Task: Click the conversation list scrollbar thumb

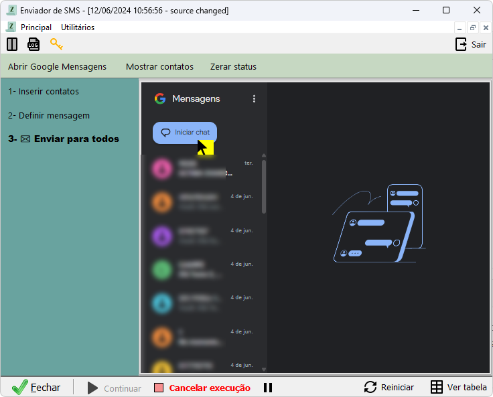Action: (264, 187)
